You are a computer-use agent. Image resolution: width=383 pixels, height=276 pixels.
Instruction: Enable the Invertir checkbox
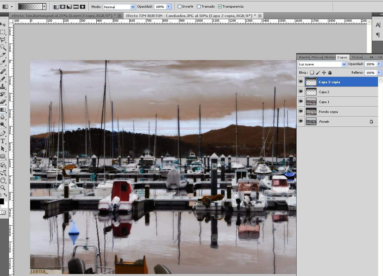[179, 7]
